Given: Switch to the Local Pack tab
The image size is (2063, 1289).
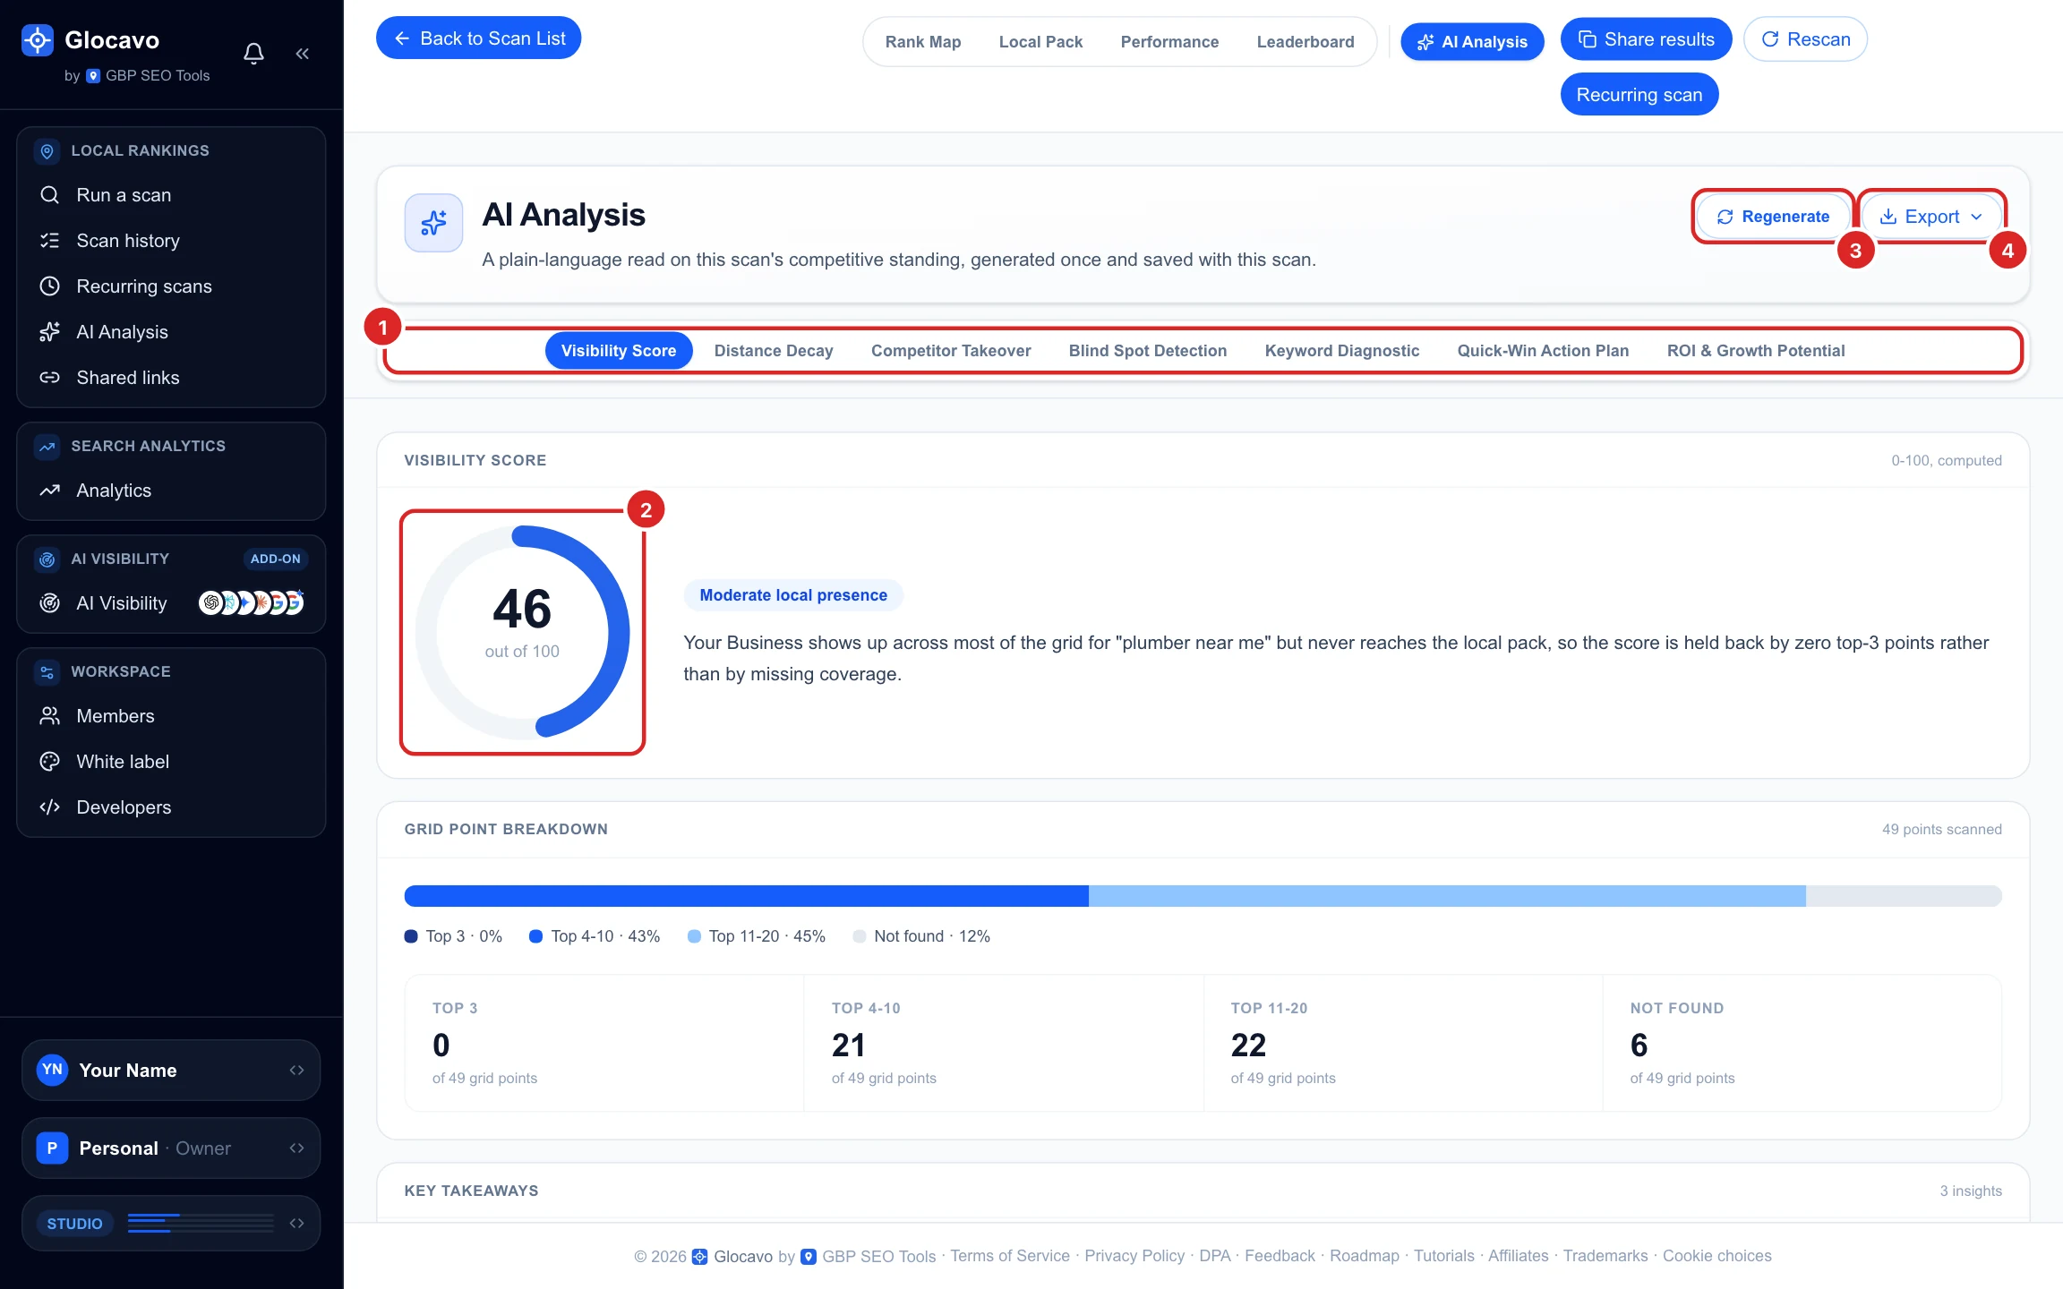Looking at the screenshot, I should [1040, 42].
